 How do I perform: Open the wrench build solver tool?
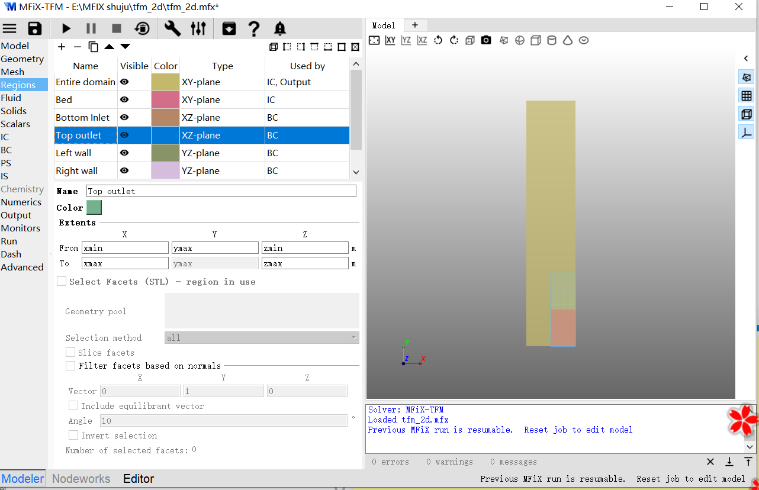coord(172,28)
